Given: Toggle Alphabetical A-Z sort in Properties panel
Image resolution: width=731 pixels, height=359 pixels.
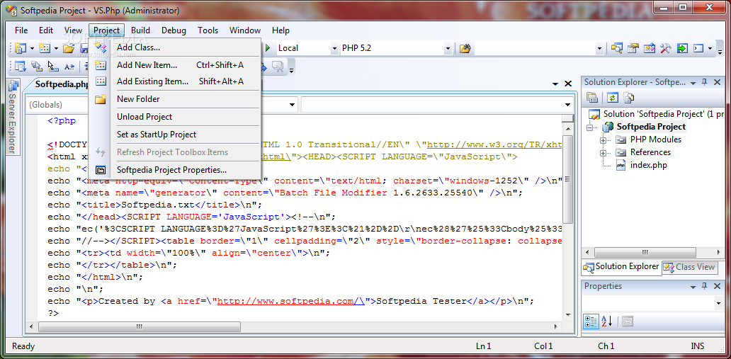Looking at the screenshot, I should (x=606, y=321).
